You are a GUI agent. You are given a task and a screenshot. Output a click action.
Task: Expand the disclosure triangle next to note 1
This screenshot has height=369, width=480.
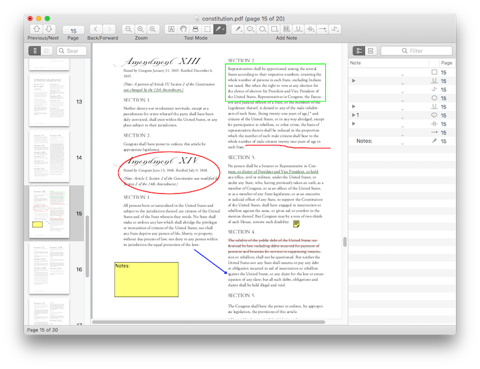(x=353, y=116)
